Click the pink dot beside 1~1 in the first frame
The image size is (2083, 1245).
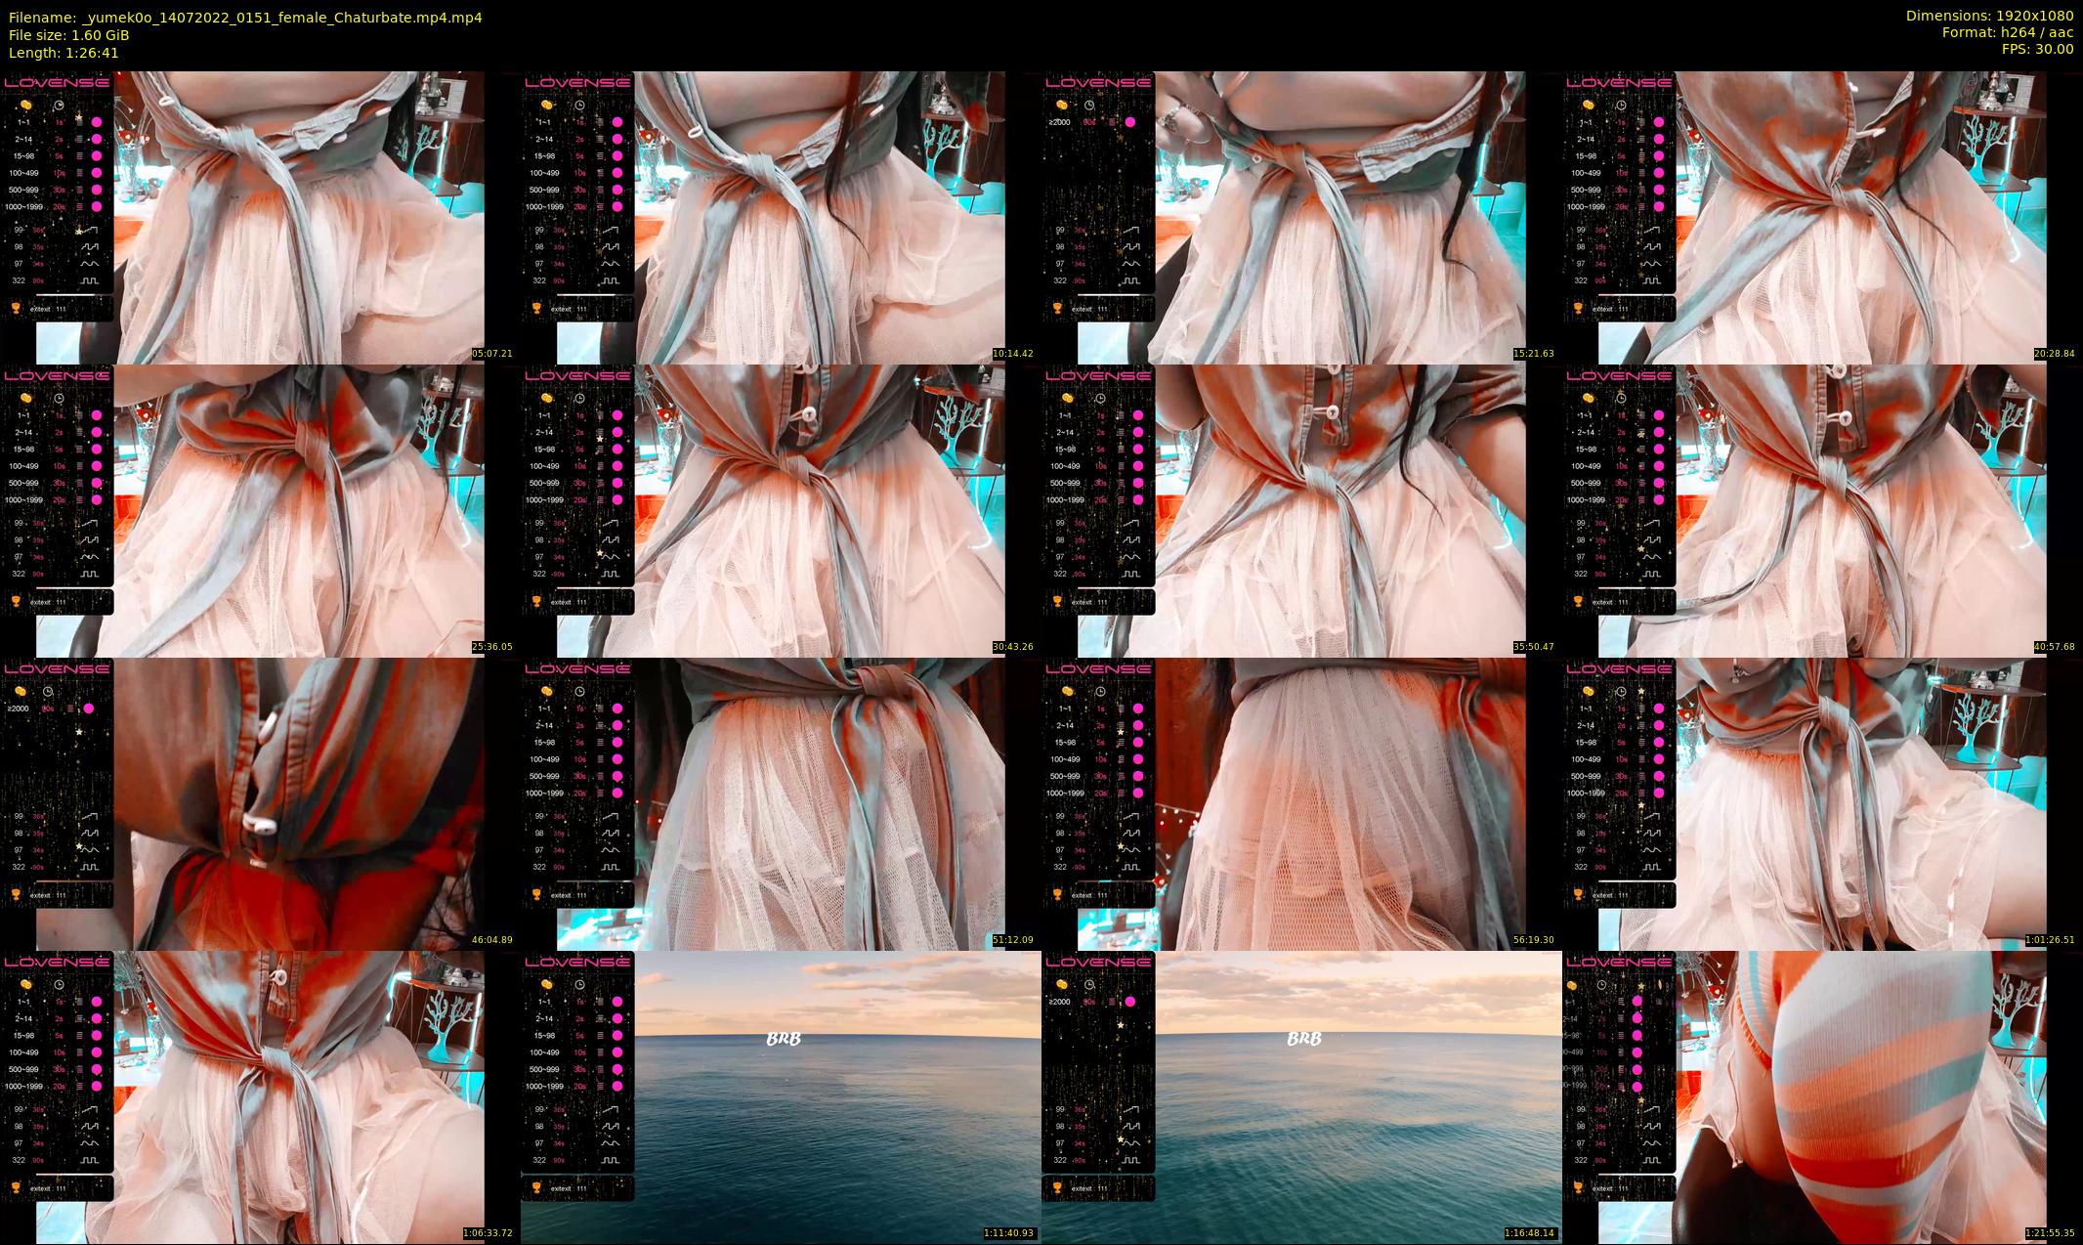(x=97, y=122)
